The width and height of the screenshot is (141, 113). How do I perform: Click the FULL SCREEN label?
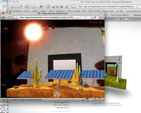[x=93, y=22]
